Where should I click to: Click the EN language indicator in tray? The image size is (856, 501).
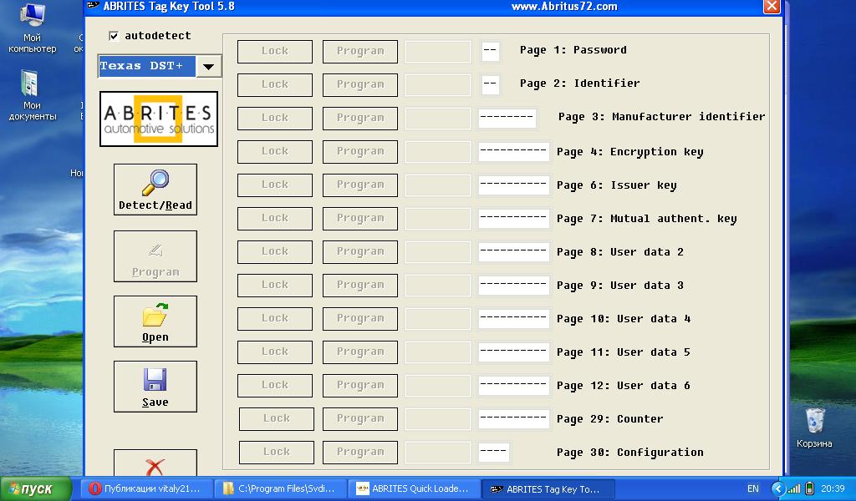pos(753,488)
